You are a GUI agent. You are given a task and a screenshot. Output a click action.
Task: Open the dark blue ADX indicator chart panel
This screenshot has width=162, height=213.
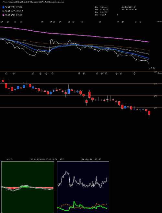click(x=83, y=187)
